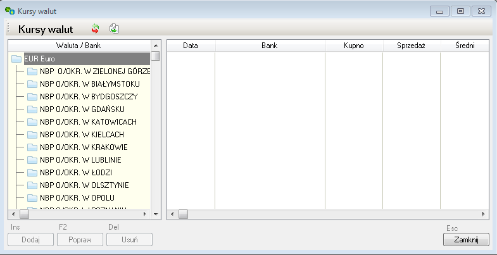Click the Dodaj button
Screen dimensions: 497x255
coord(31,240)
